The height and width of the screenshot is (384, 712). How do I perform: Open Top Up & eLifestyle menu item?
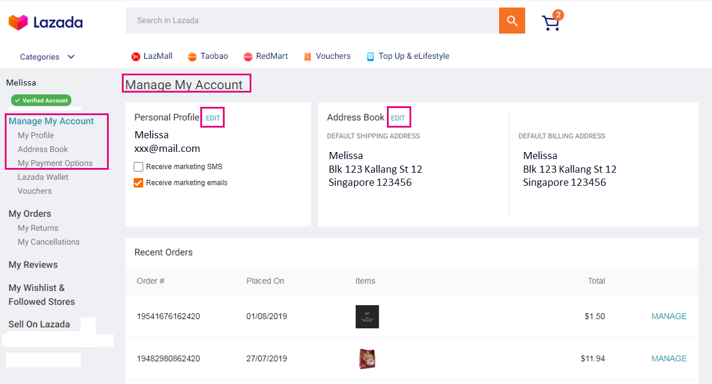point(414,56)
